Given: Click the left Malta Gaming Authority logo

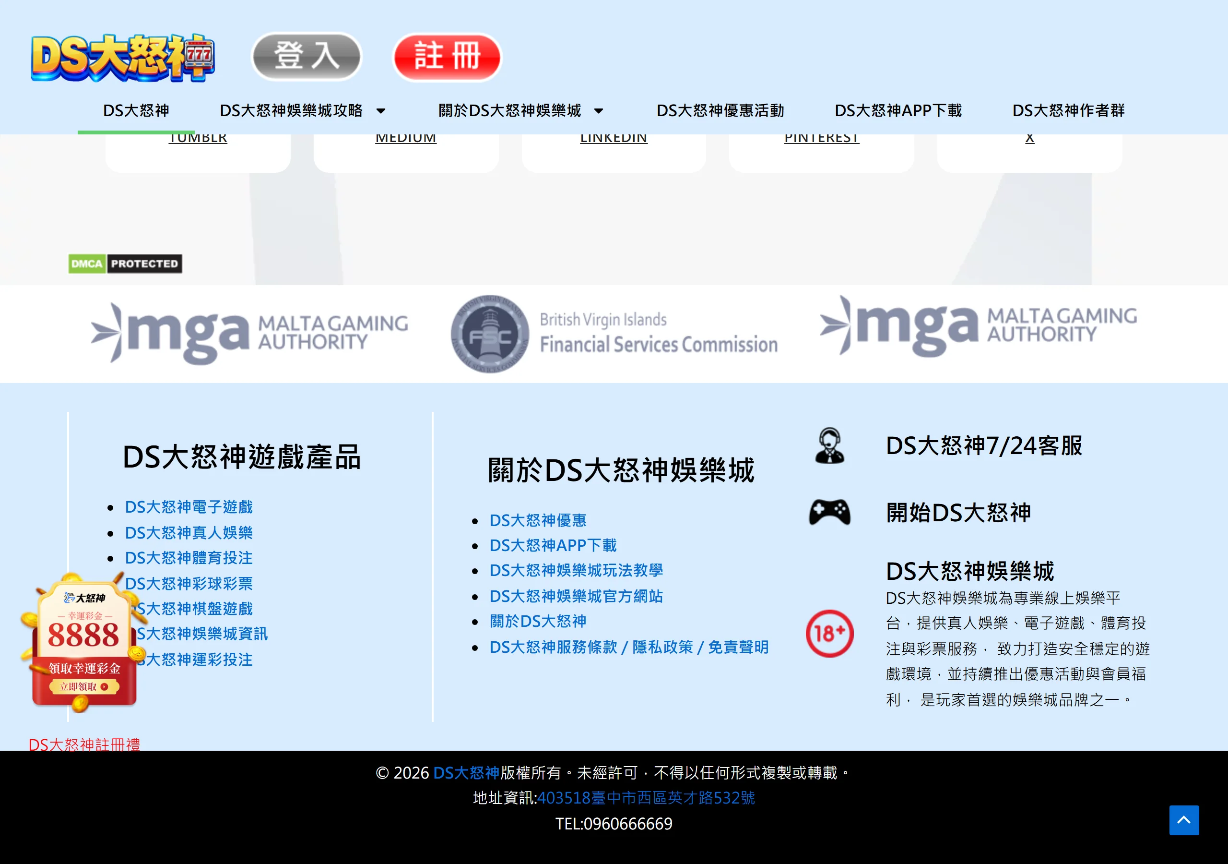Looking at the screenshot, I should point(249,333).
